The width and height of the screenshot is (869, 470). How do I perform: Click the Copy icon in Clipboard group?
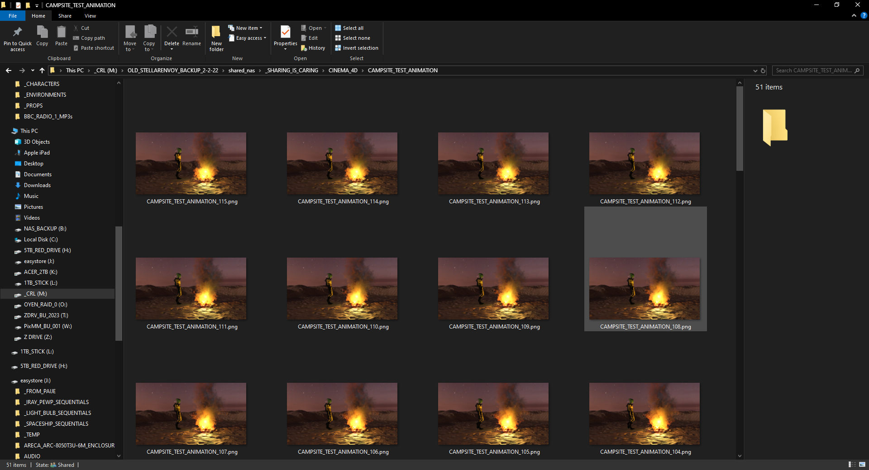(x=42, y=32)
